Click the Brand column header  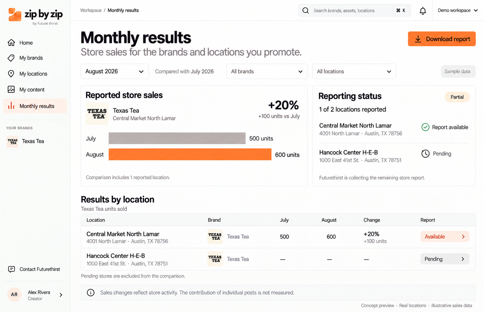point(214,220)
